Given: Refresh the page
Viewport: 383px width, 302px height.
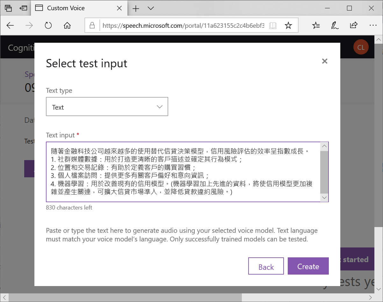Looking at the screenshot, I should [x=48, y=25].
